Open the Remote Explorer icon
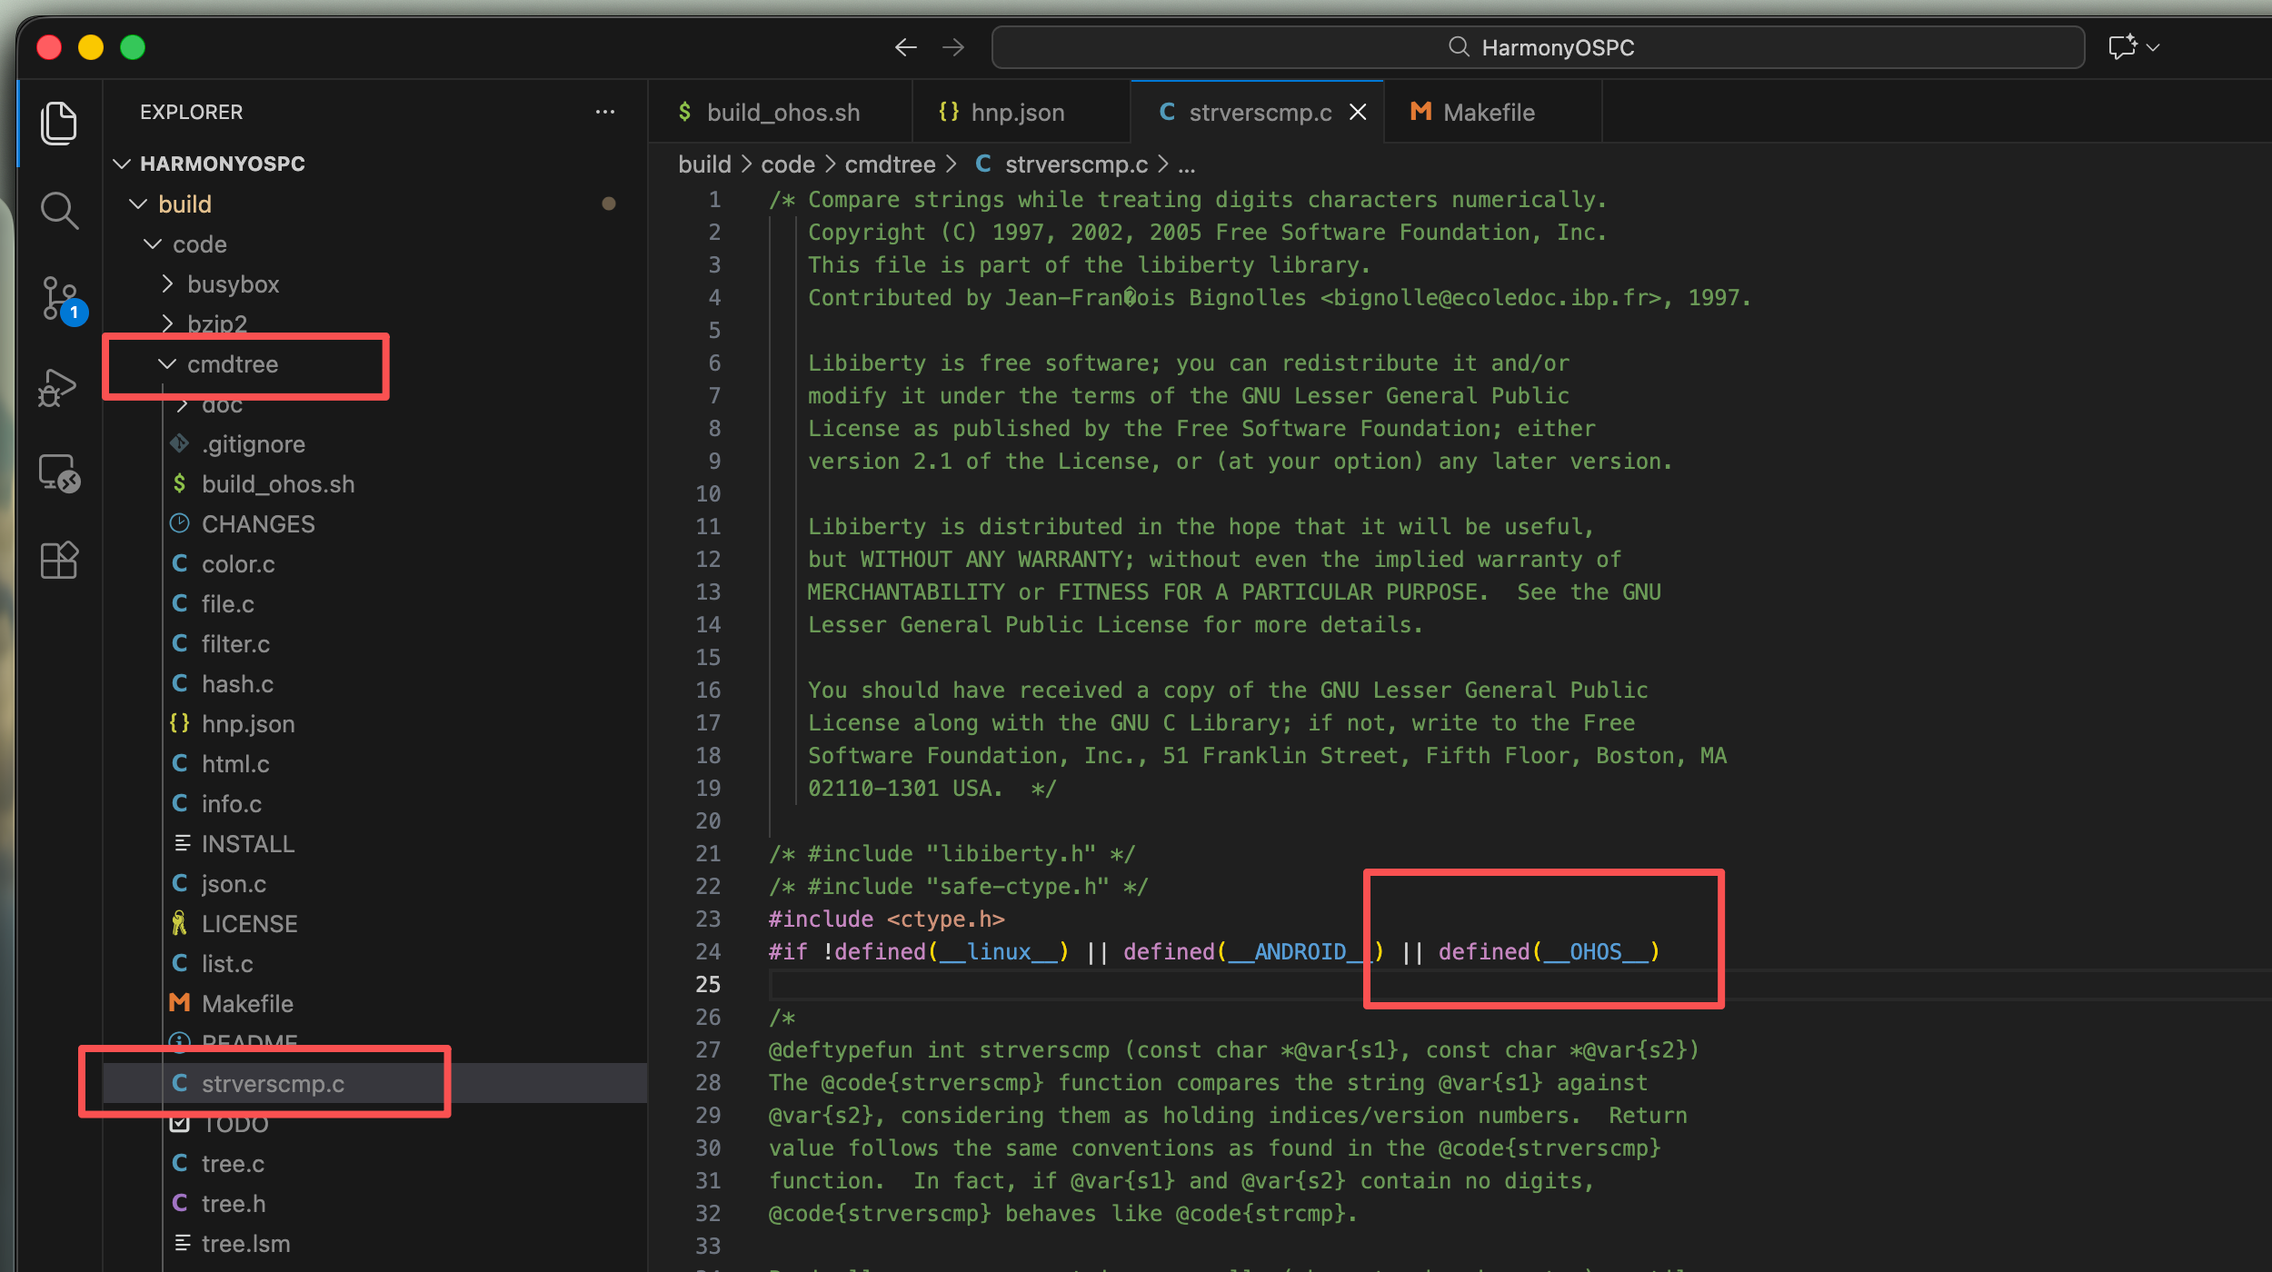Image resolution: width=2272 pixels, height=1272 pixels. [x=59, y=473]
